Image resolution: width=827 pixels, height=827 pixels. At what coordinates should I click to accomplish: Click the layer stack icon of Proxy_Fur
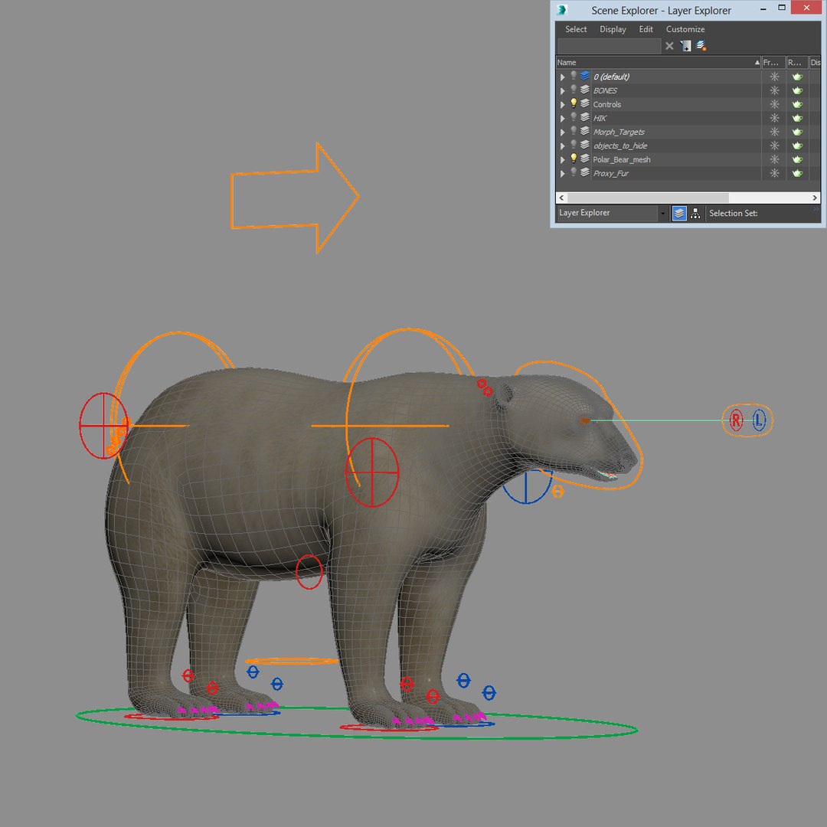[584, 172]
